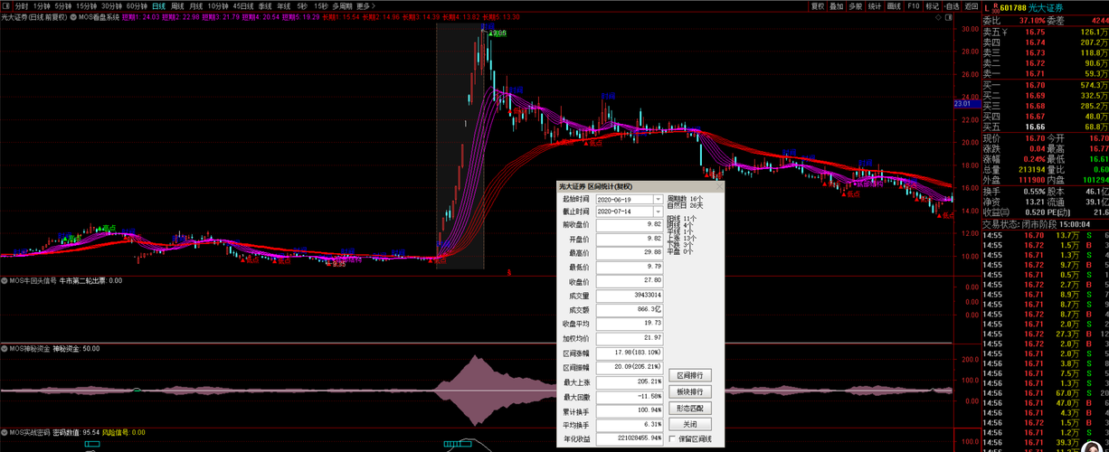Click the 外盘 value 111900

pyautogui.click(x=1030, y=180)
